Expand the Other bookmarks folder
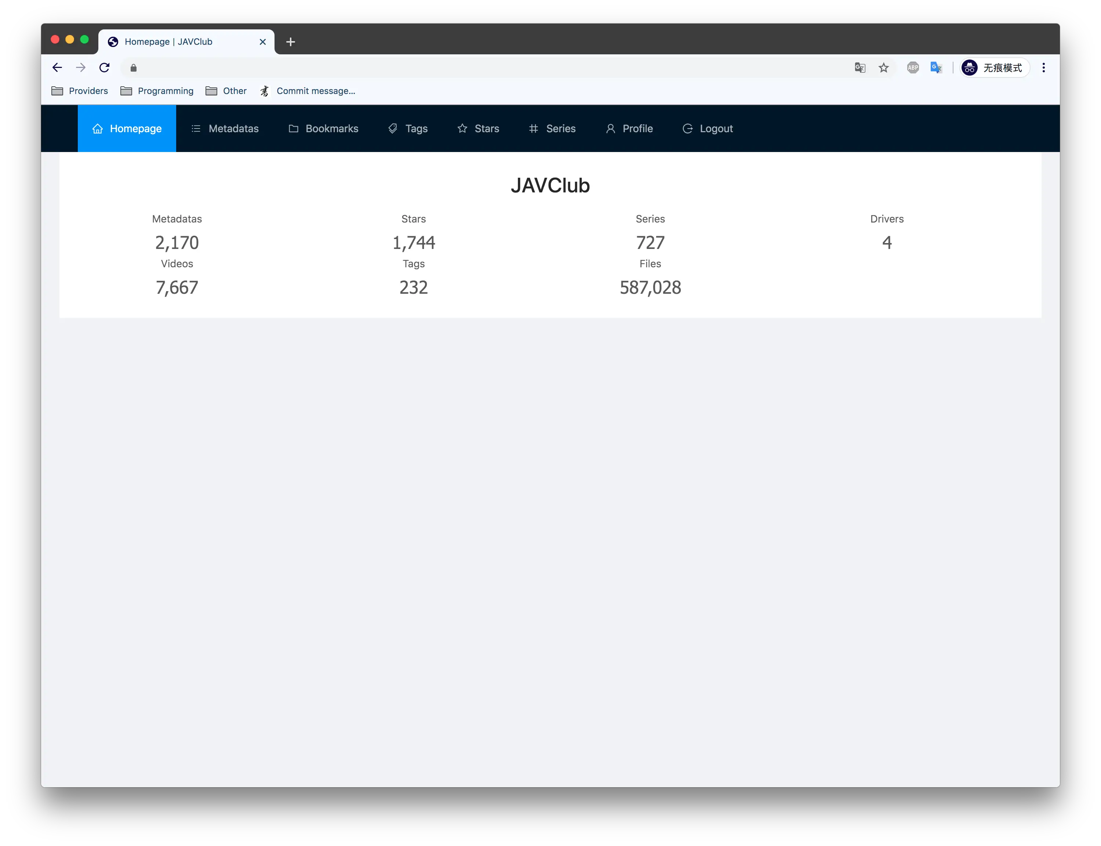The height and width of the screenshot is (846, 1101). click(226, 91)
